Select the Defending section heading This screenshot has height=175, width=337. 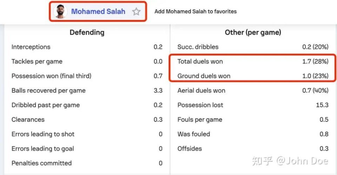coord(87,32)
